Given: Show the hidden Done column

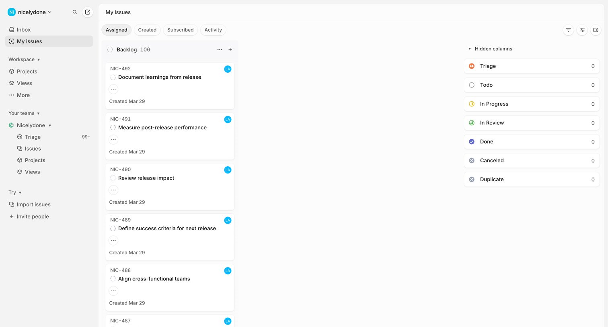Looking at the screenshot, I should pyautogui.click(x=532, y=142).
